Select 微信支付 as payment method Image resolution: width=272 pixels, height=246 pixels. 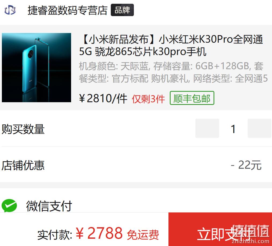(x=136, y=205)
